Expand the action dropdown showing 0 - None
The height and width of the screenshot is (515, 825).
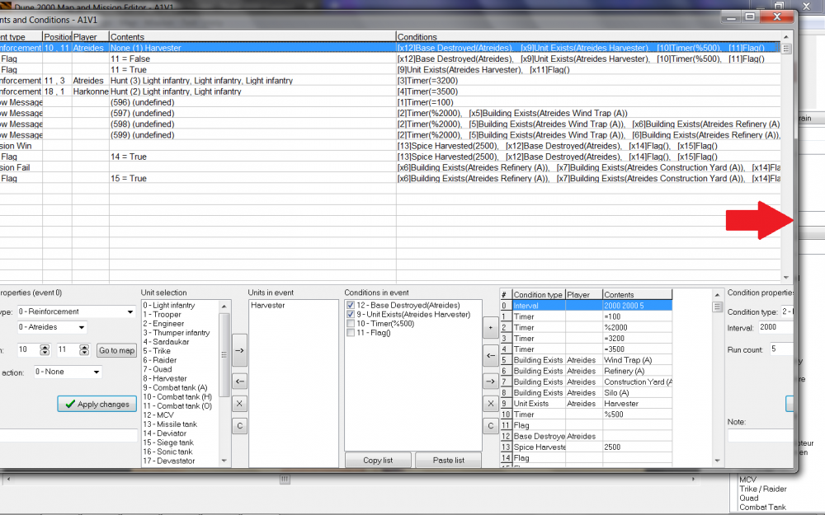(x=68, y=372)
